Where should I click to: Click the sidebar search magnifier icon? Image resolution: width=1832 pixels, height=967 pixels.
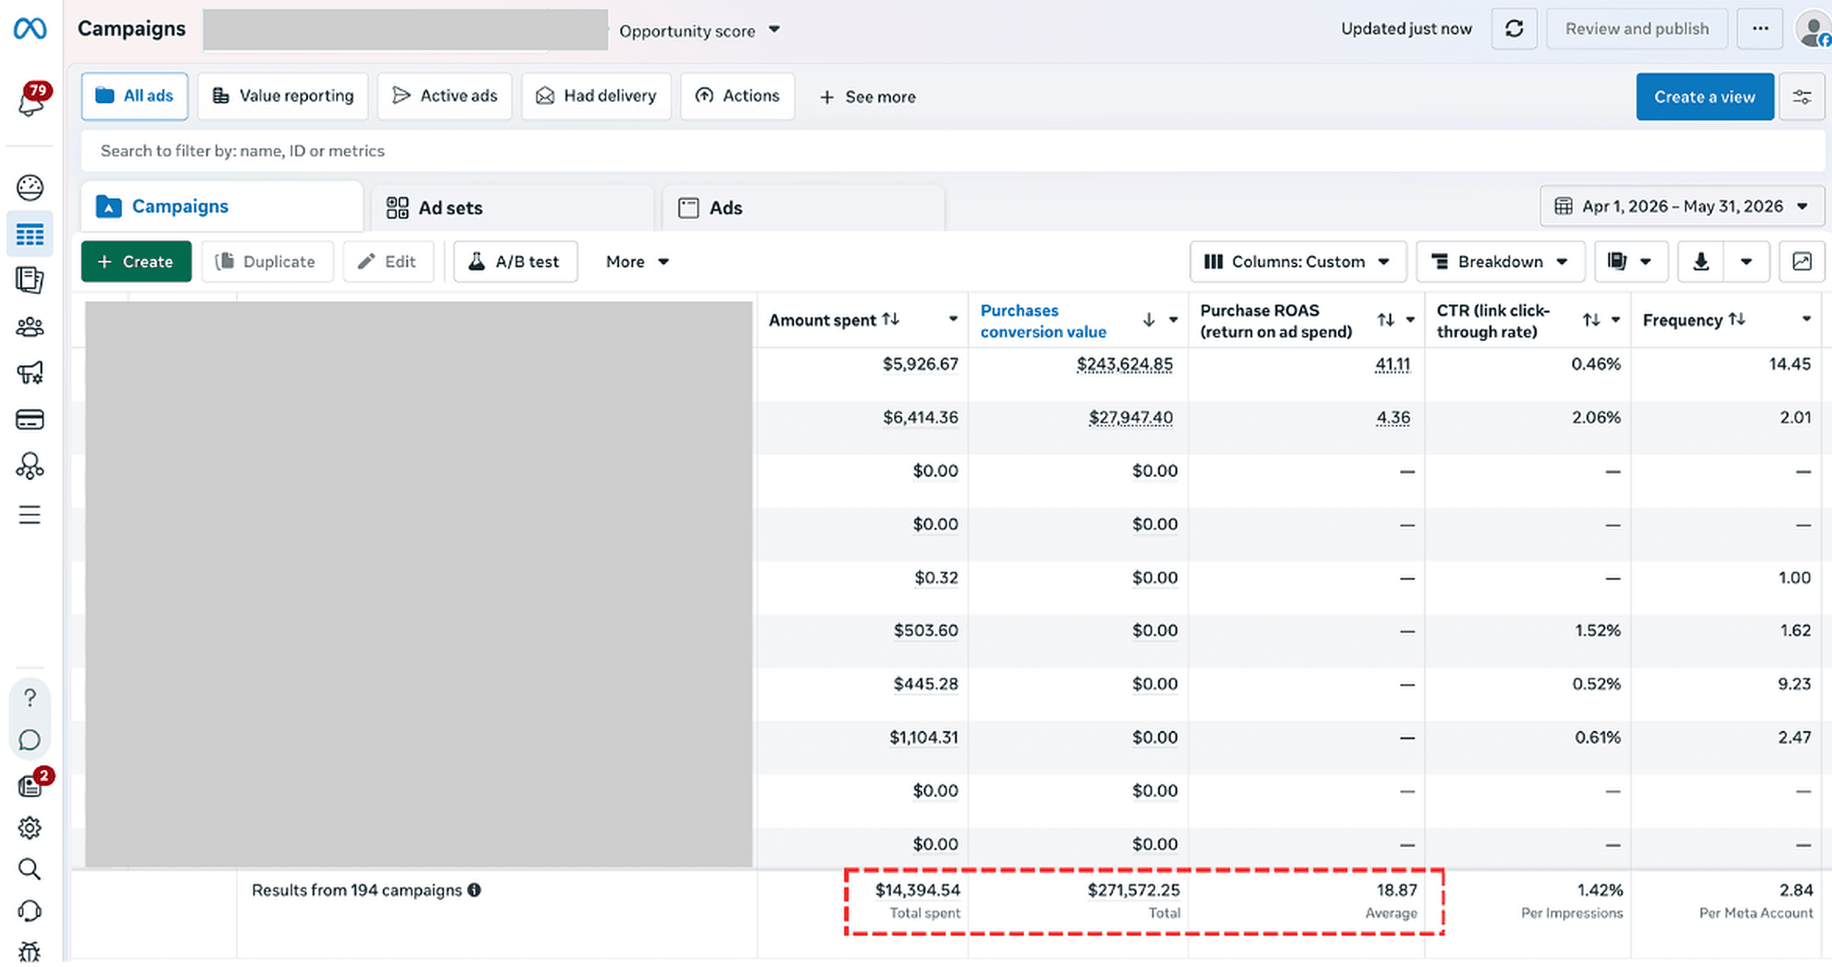pyautogui.click(x=30, y=869)
